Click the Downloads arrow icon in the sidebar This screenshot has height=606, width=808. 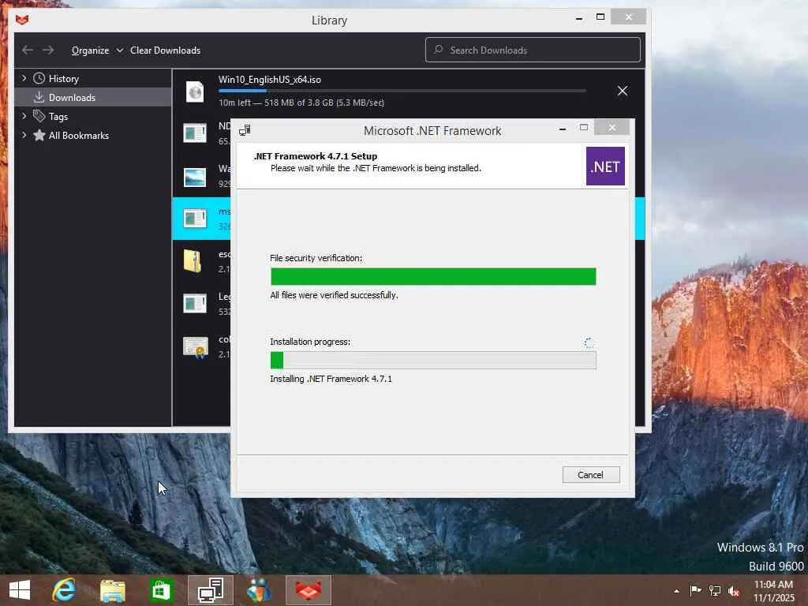coord(39,97)
